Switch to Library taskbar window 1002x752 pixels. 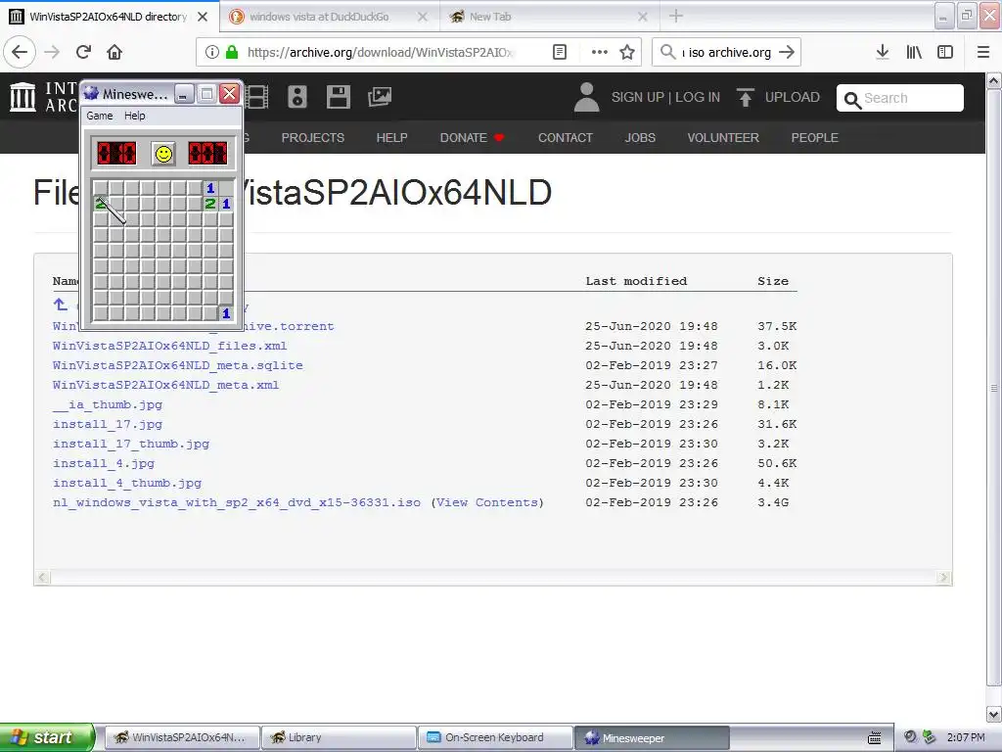[339, 738]
